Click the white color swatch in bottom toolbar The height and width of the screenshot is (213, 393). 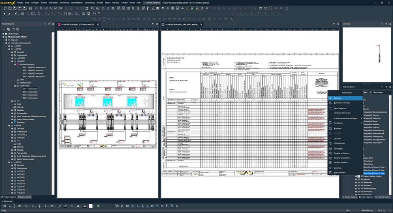click(x=91, y=206)
